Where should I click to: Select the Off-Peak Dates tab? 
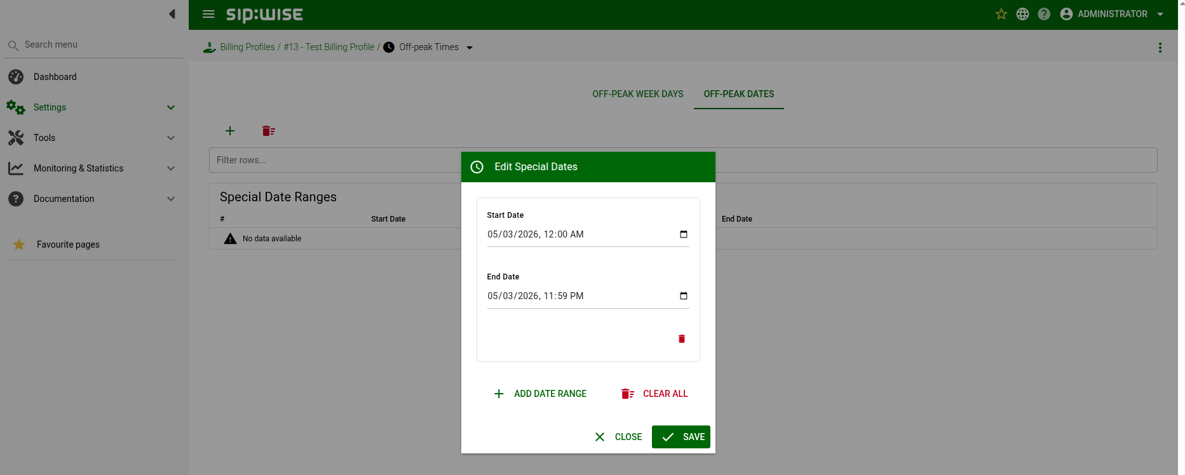739,94
